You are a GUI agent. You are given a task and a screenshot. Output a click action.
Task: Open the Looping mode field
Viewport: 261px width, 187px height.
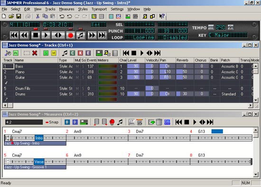140,37
